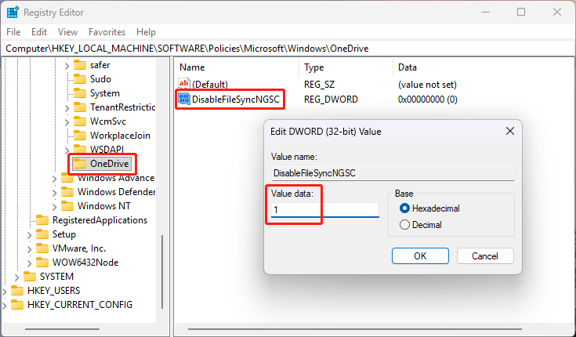
Task: Click the OneDrive folder icon
Action: pyautogui.click(x=80, y=164)
